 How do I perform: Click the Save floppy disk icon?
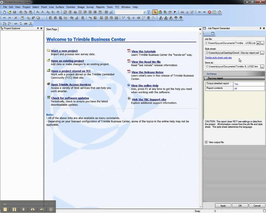point(14,12)
